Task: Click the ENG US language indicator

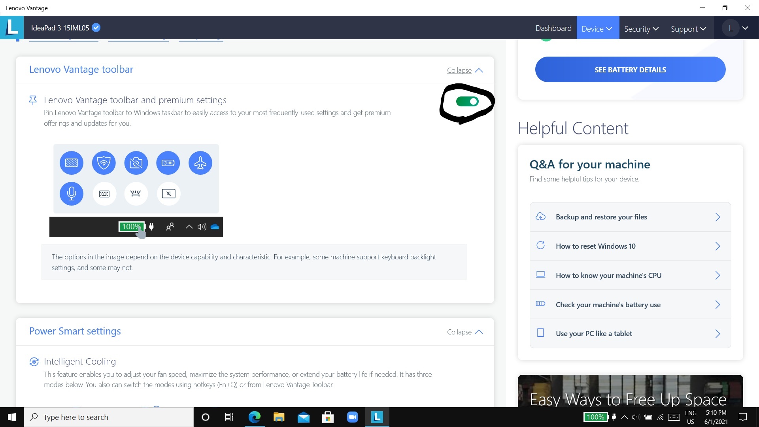Action: tap(691, 417)
